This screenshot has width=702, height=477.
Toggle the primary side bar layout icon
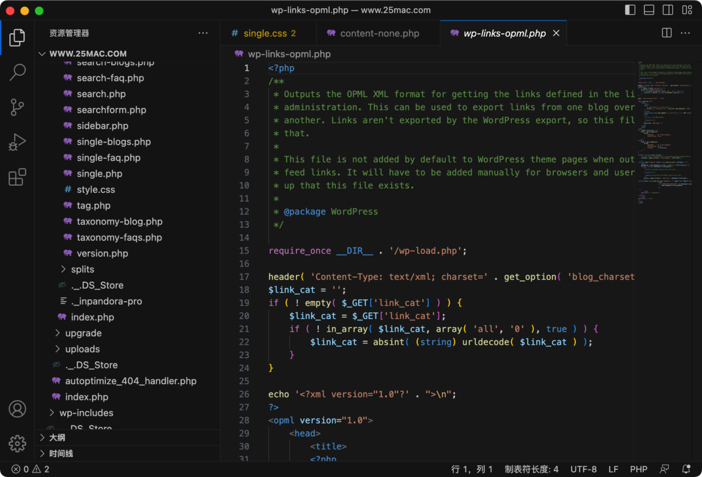coord(630,10)
